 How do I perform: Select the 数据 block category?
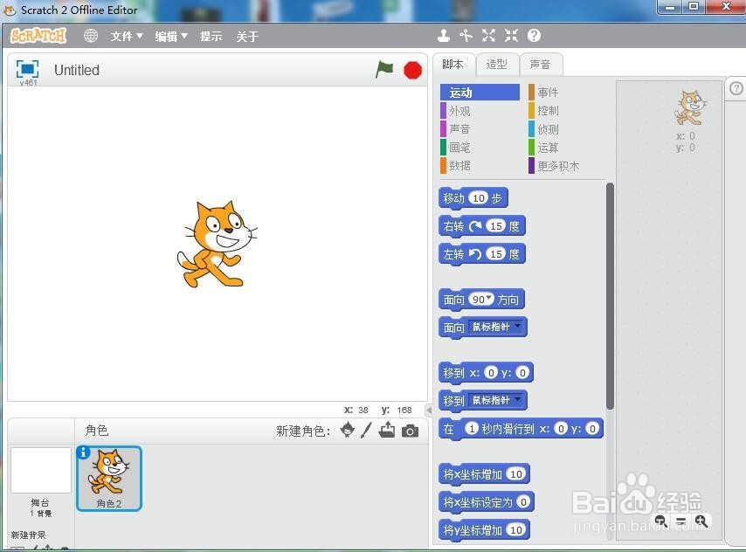pyautogui.click(x=480, y=166)
